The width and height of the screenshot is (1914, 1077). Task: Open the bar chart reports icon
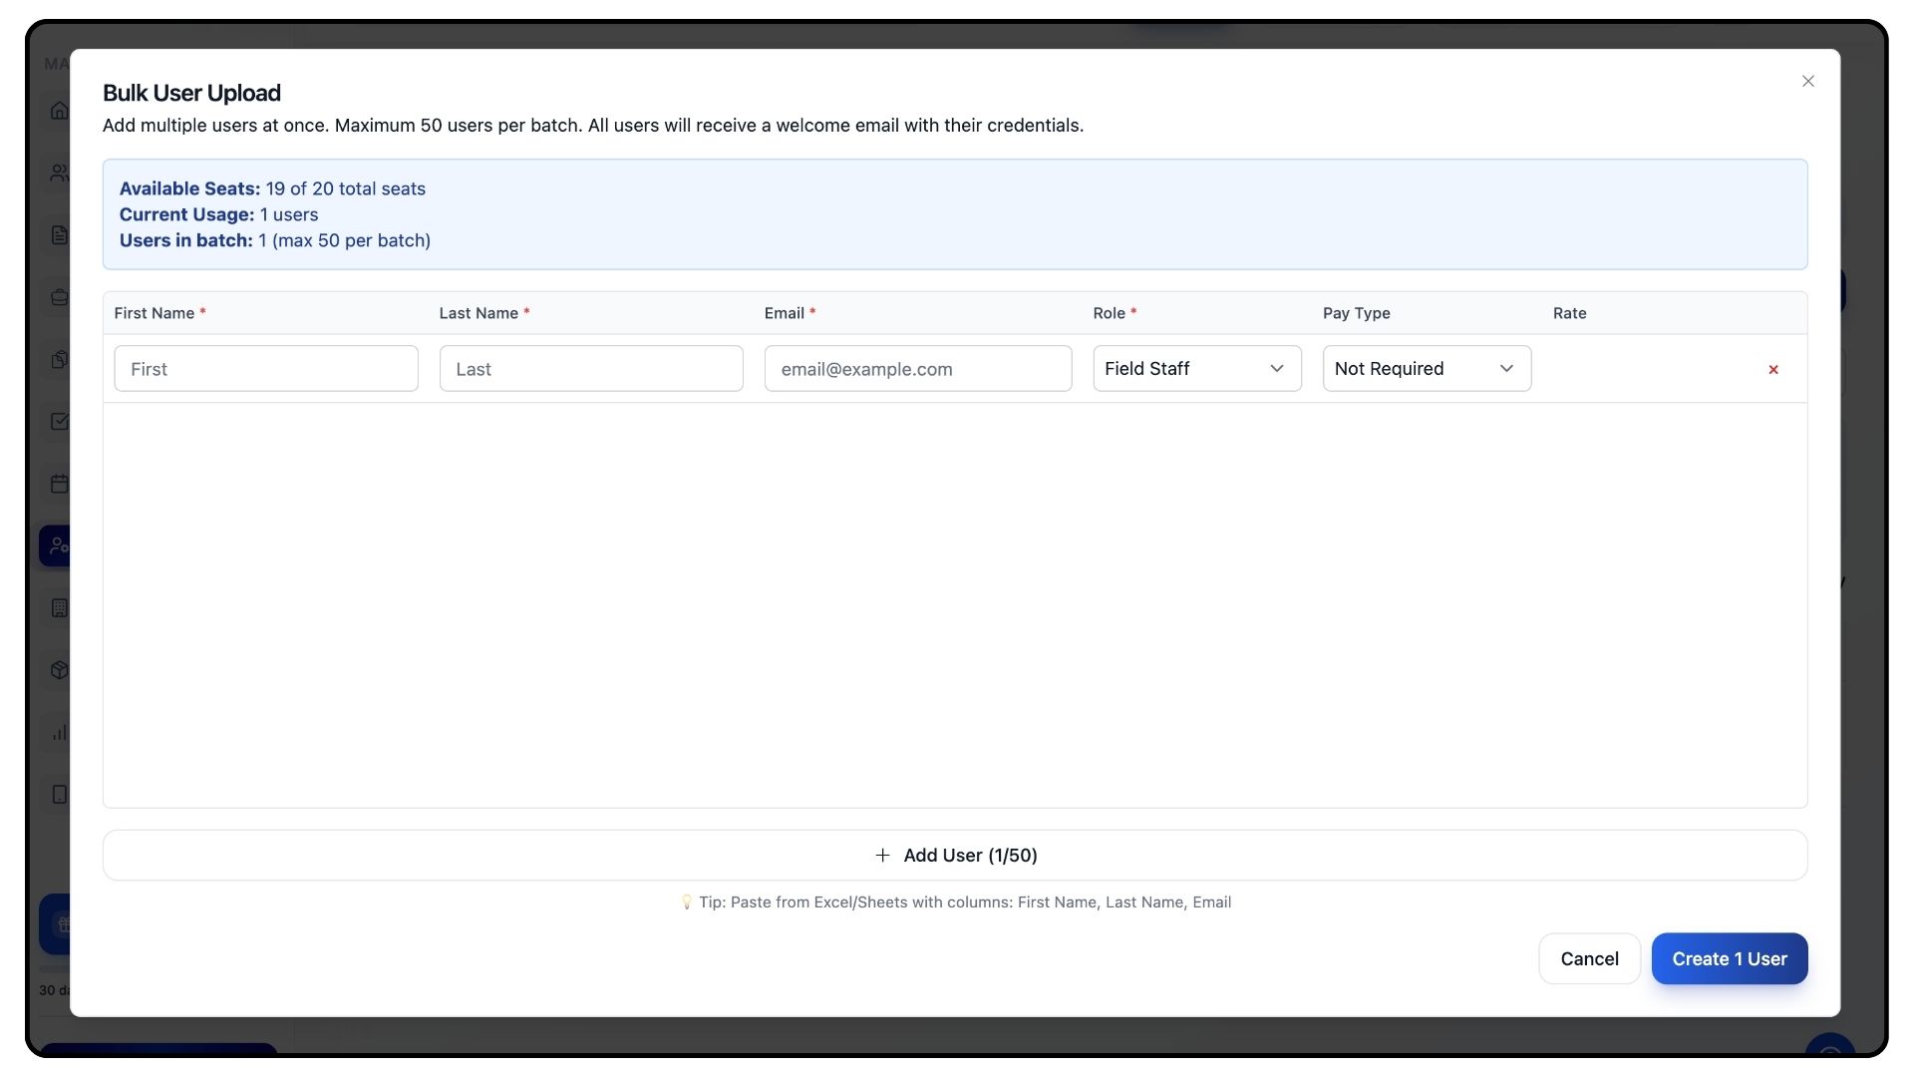pos(59,732)
